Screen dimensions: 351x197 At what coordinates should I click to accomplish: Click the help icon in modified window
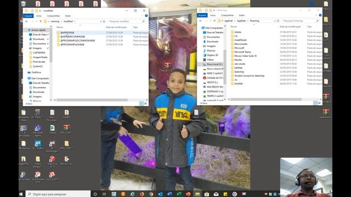(x=146, y=16)
